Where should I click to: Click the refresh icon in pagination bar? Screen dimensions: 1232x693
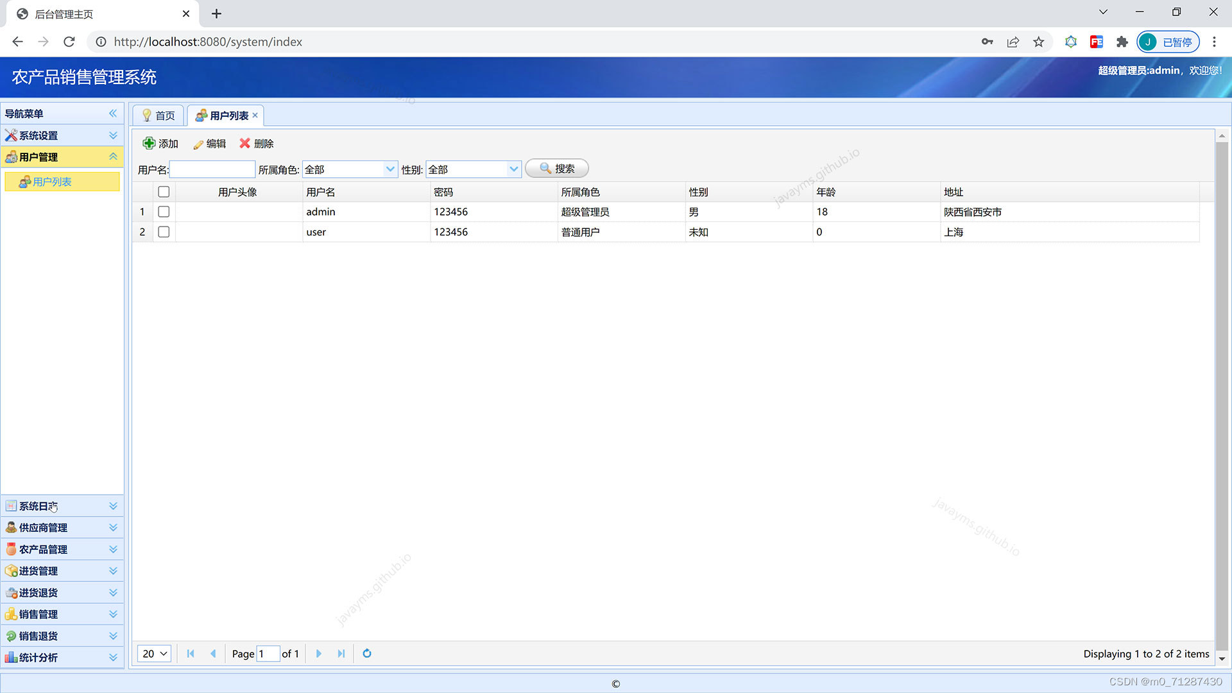(x=367, y=653)
